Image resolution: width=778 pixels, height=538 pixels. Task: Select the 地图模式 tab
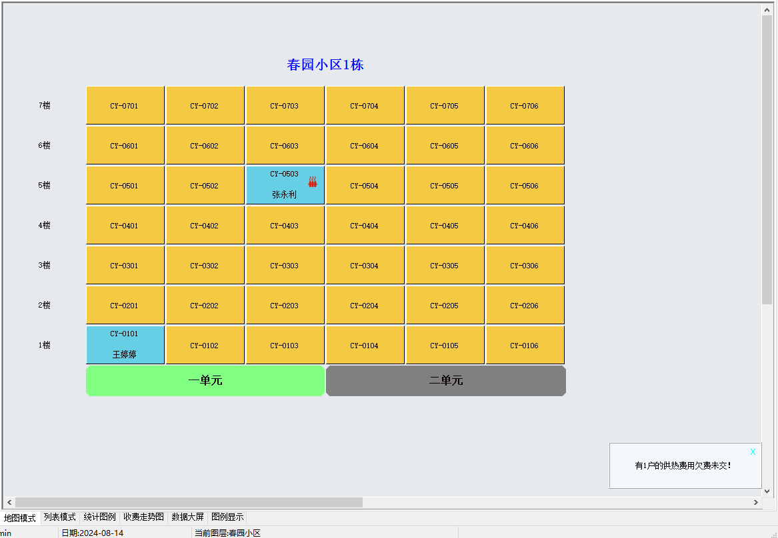(20, 518)
